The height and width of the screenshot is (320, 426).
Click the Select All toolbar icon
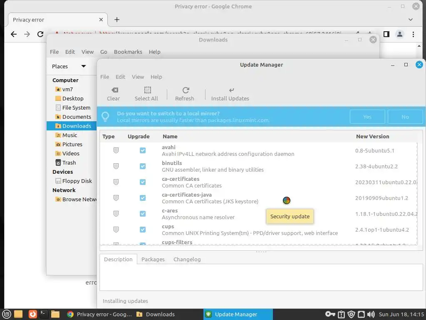pos(147,90)
